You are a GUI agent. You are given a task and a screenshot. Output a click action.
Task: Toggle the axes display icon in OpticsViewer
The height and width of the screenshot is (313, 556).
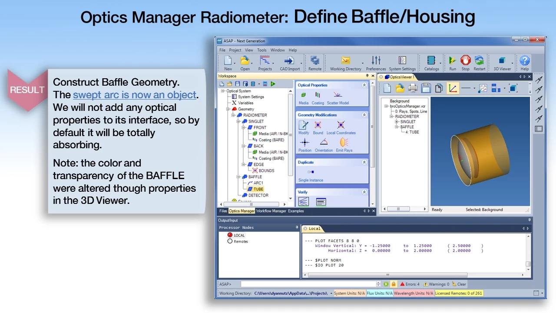(453, 88)
